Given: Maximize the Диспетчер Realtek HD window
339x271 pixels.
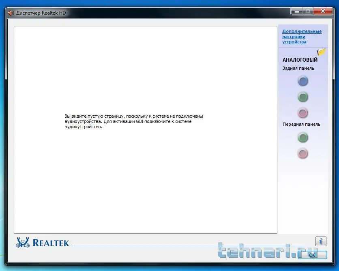Looking at the screenshot, I should coord(308,11).
